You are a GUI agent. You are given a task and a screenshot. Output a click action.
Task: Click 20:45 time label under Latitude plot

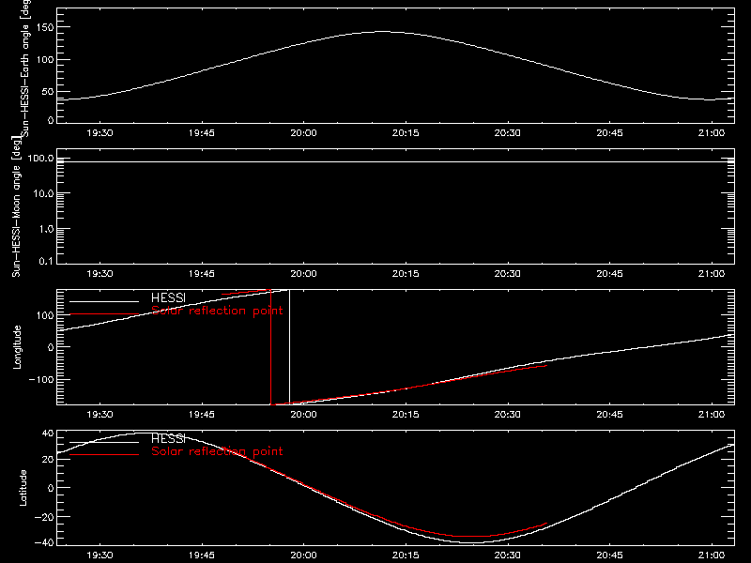pyautogui.click(x=609, y=555)
